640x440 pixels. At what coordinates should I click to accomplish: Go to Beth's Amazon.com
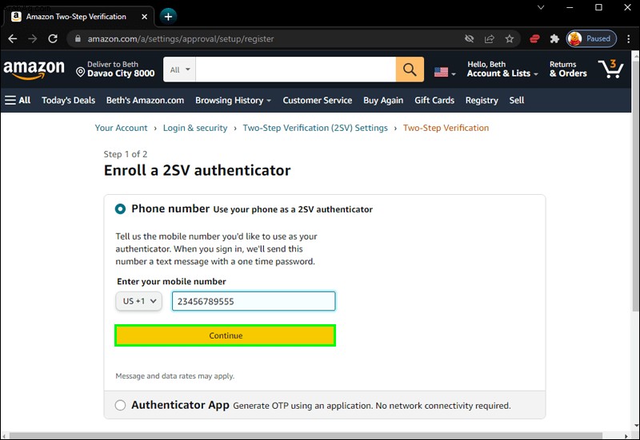point(145,101)
